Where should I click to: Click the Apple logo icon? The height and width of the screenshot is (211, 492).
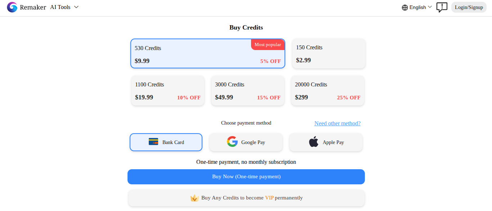click(x=314, y=142)
